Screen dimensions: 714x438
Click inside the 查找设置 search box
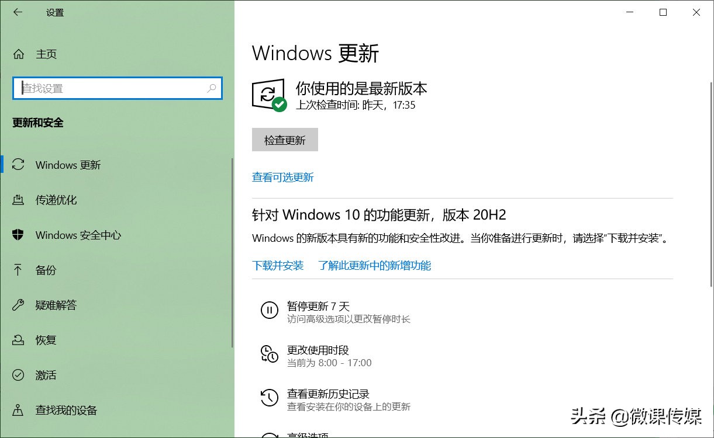tap(117, 88)
